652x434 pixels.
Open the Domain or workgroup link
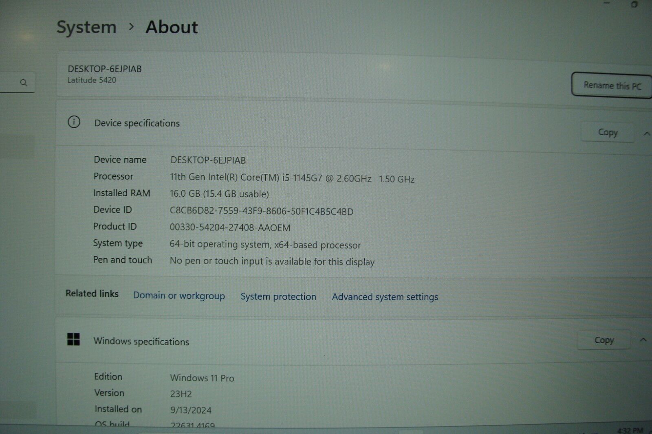(x=179, y=296)
